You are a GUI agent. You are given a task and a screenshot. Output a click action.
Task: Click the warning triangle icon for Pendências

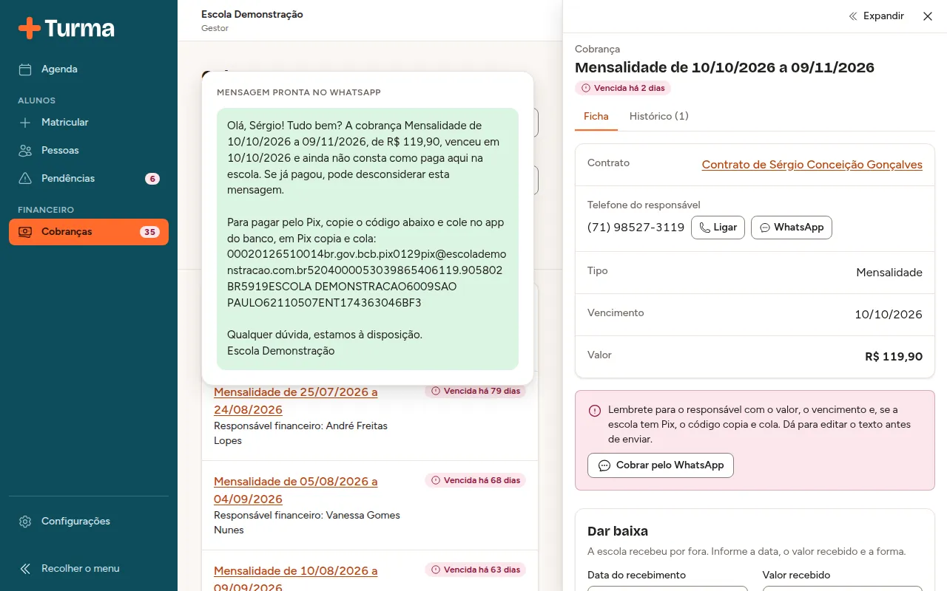25,179
